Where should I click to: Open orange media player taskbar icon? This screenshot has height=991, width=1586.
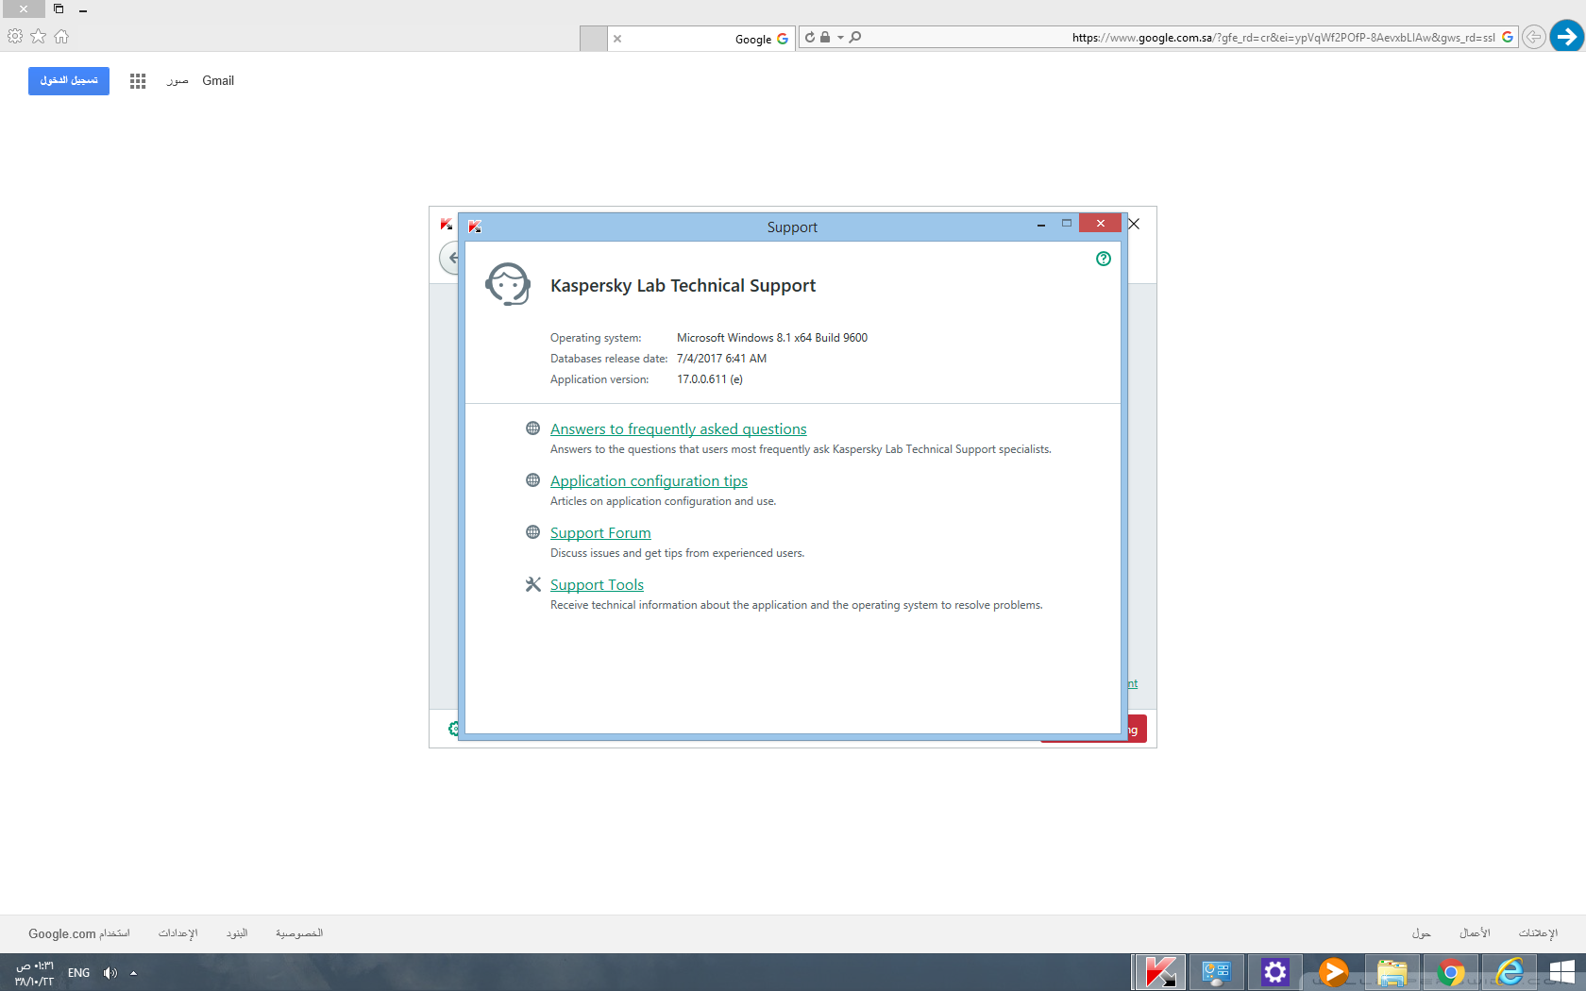coord(1333,972)
